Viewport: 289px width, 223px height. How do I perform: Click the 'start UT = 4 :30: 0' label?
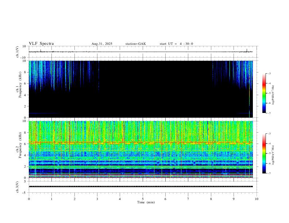[176, 44]
